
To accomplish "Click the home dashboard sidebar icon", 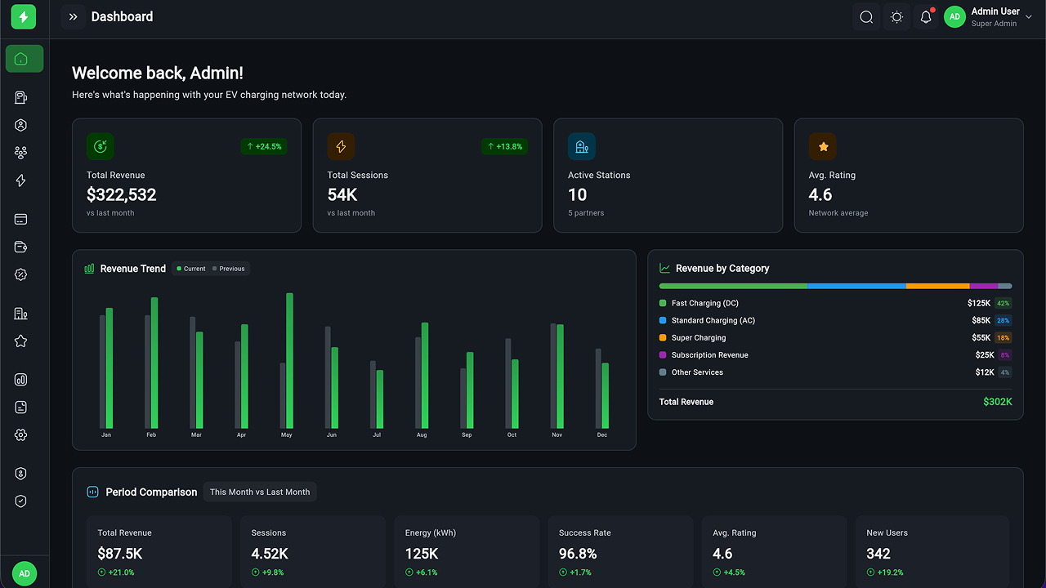I will [x=25, y=59].
